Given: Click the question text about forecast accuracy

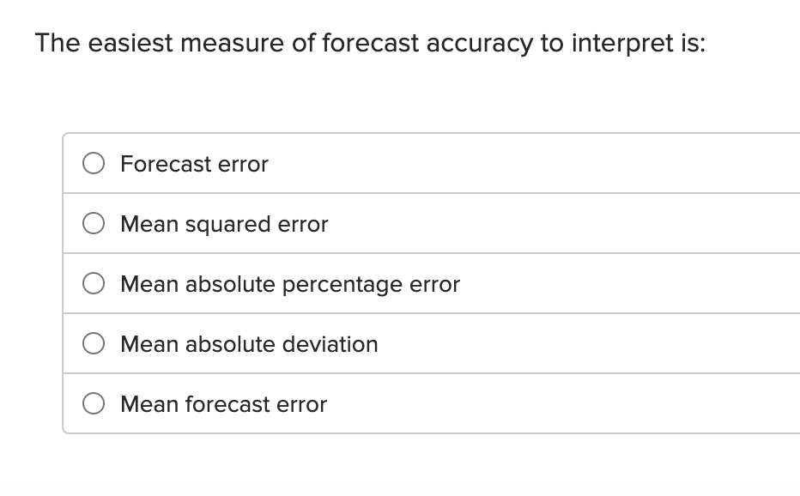Looking at the screenshot, I should coord(370,42).
